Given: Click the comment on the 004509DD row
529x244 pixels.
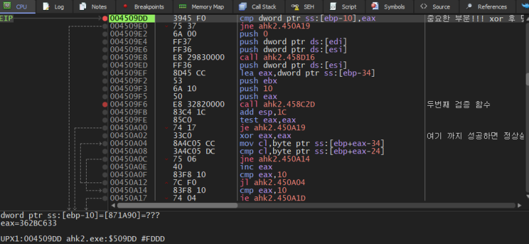Looking at the screenshot, I should (475, 19).
